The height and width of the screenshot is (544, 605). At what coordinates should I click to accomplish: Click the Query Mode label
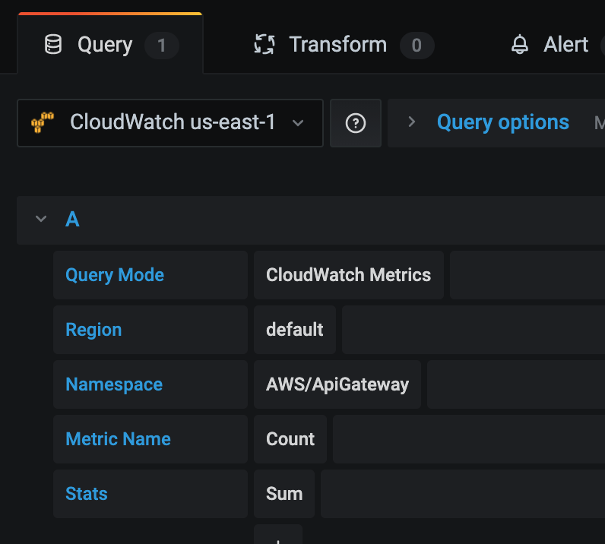tap(115, 275)
